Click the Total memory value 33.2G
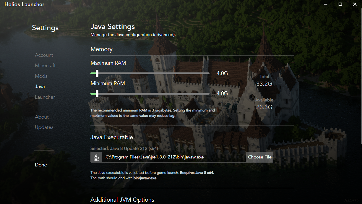The height and width of the screenshot is (204, 362). click(264, 84)
